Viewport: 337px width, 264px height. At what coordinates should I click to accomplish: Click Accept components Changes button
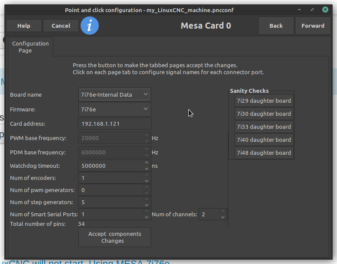[x=114, y=237]
